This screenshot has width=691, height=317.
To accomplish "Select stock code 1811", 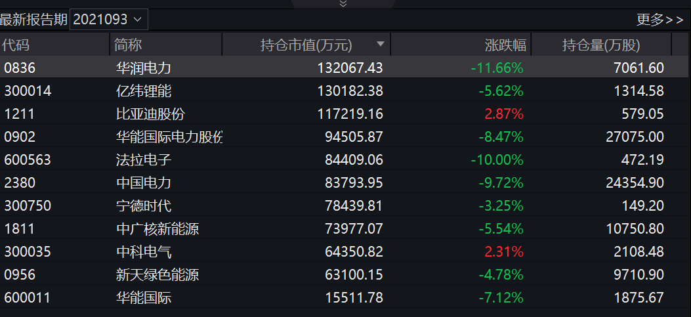I will pos(20,228).
